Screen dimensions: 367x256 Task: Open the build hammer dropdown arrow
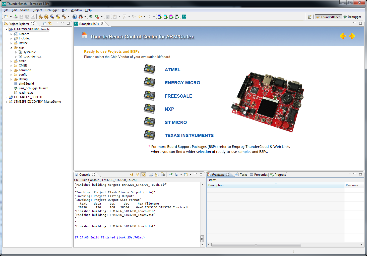69,17
